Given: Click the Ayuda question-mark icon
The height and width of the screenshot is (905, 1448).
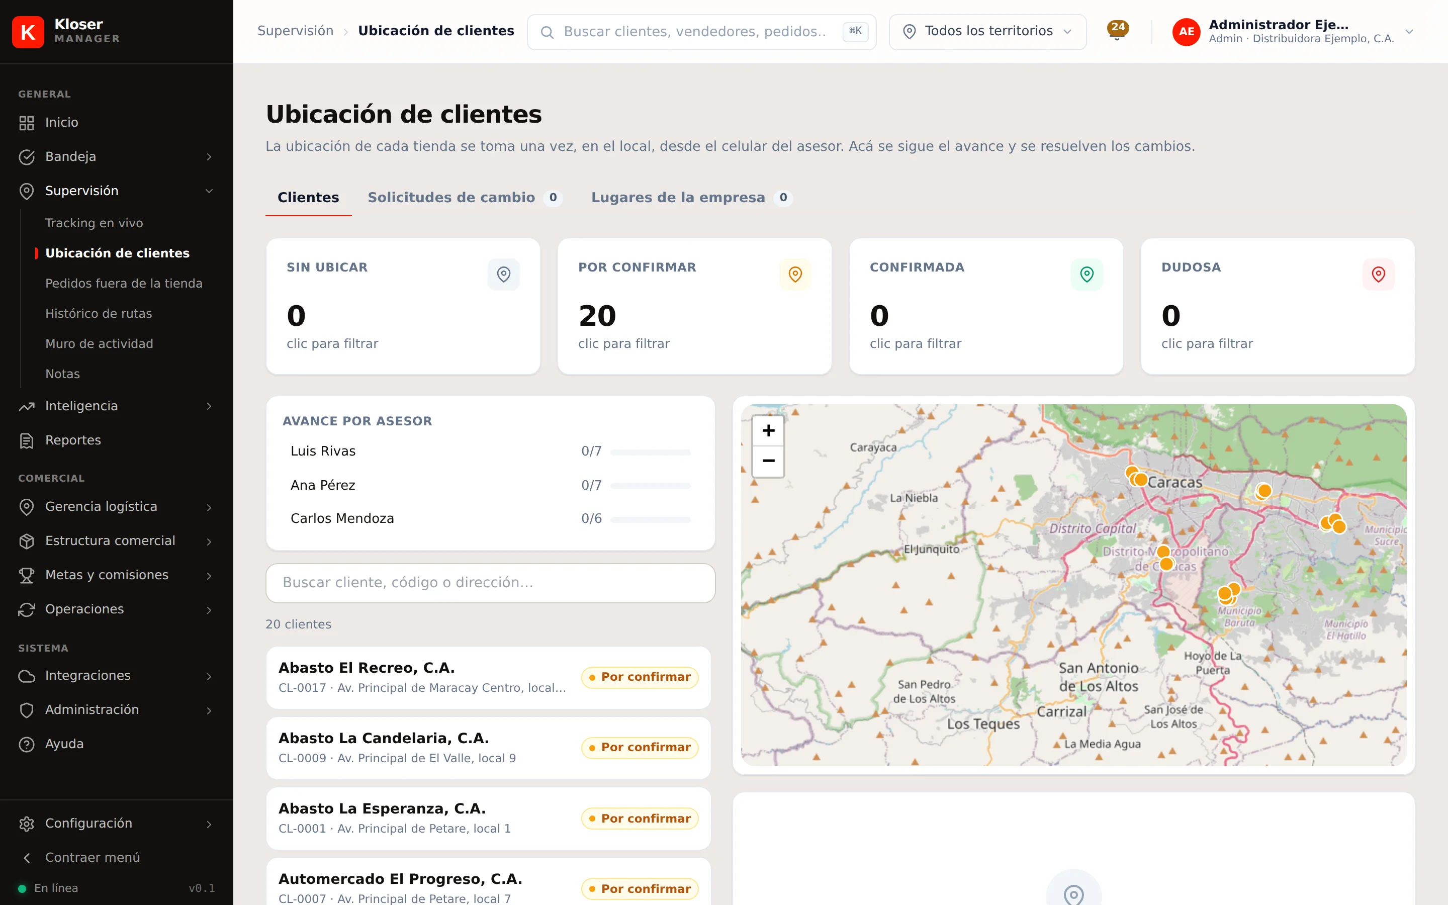Looking at the screenshot, I should coord(26,744).
